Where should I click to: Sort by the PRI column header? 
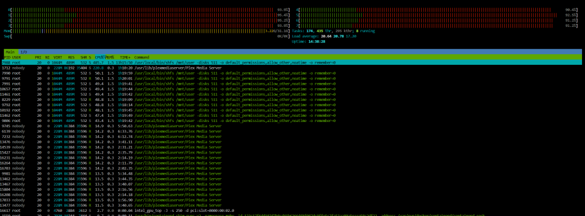click(38, 57)
